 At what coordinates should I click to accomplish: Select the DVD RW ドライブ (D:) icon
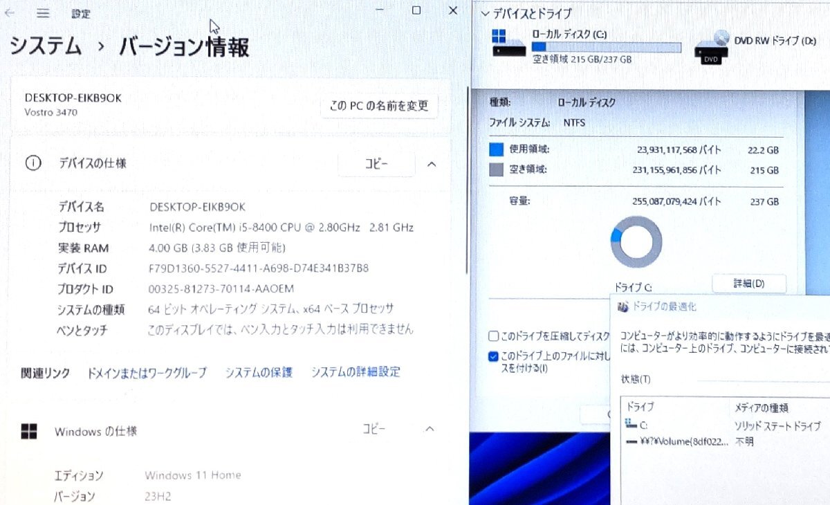tap(712, 48)
